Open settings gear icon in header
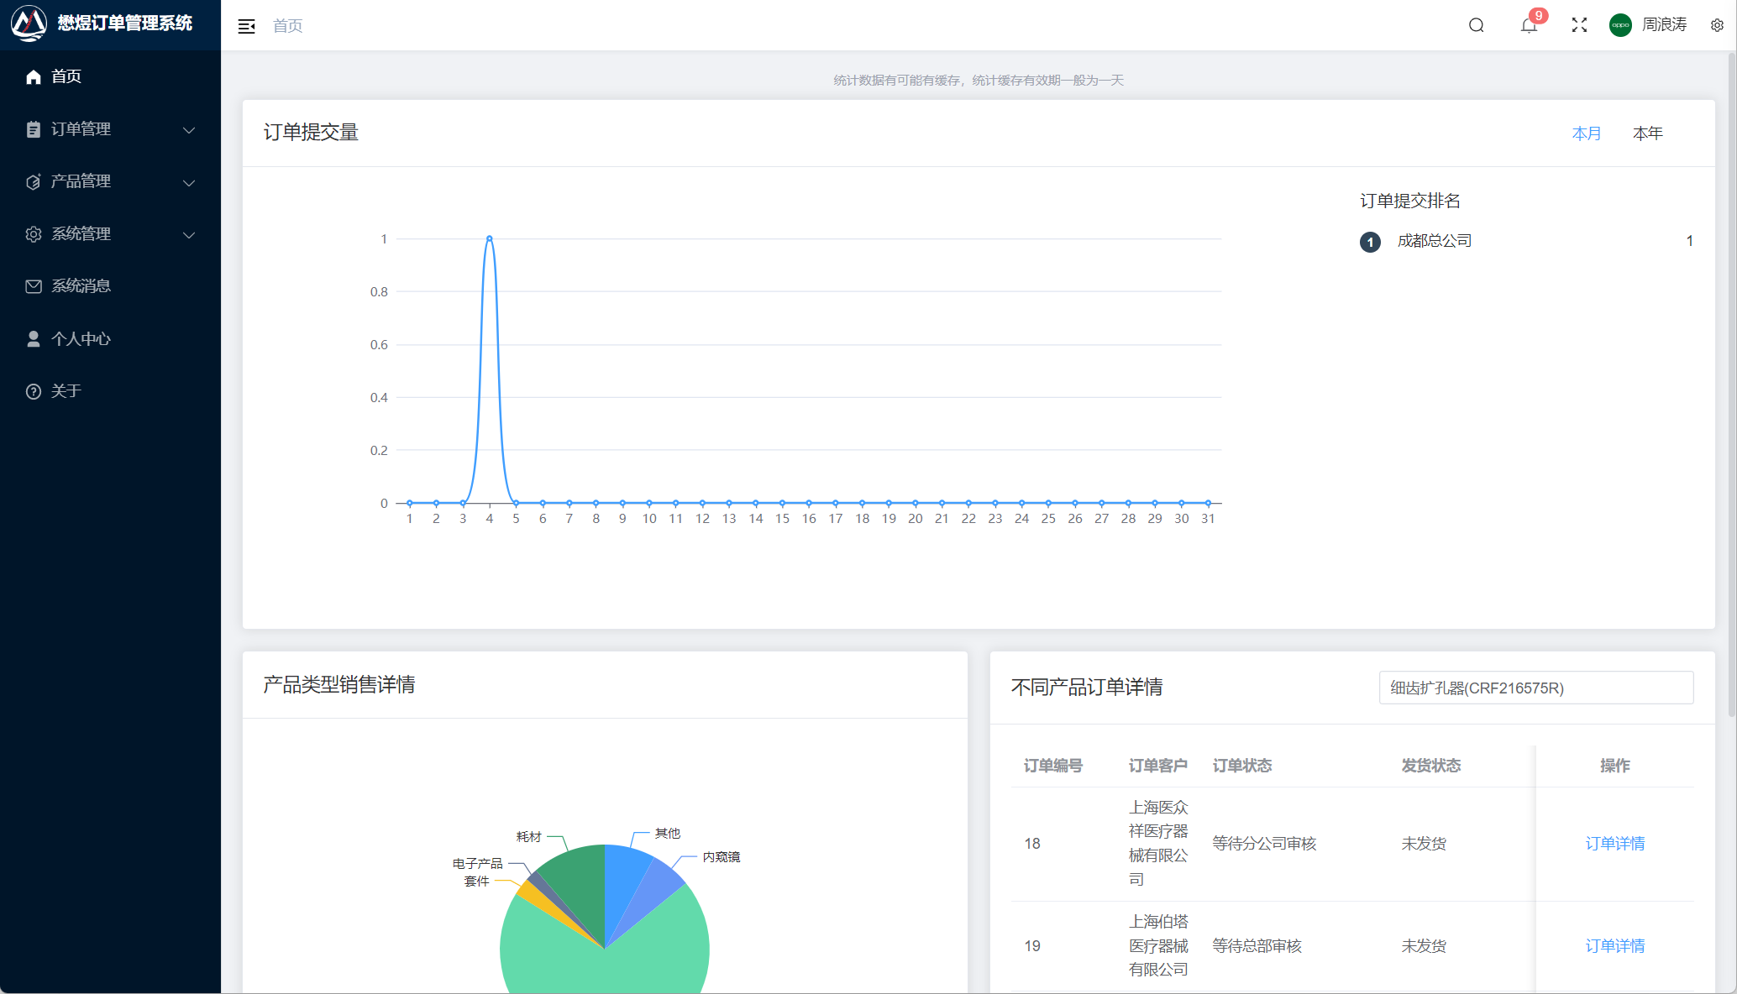Viewport: 1737px width, 994px height. (1717, 25)
